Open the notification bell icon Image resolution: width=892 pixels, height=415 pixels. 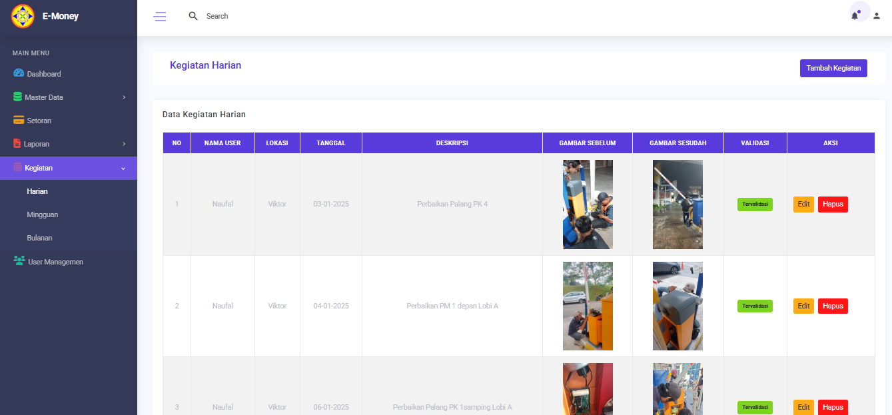(855, 16)
